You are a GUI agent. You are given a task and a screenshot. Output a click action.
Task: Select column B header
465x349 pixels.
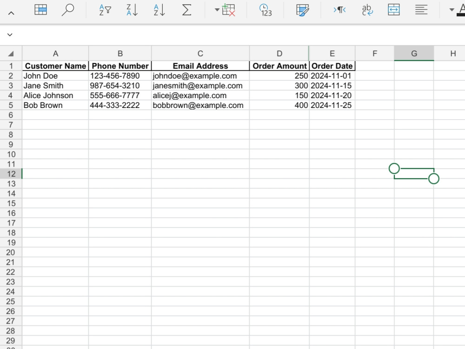[120, 54]
